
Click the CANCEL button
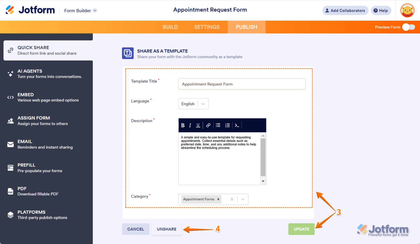[136, 229]
